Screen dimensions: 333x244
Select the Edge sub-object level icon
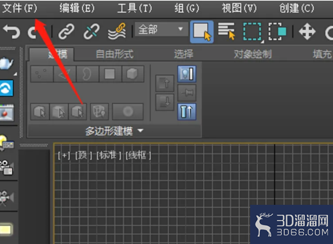pyautogui.click(x=65, y=74)
